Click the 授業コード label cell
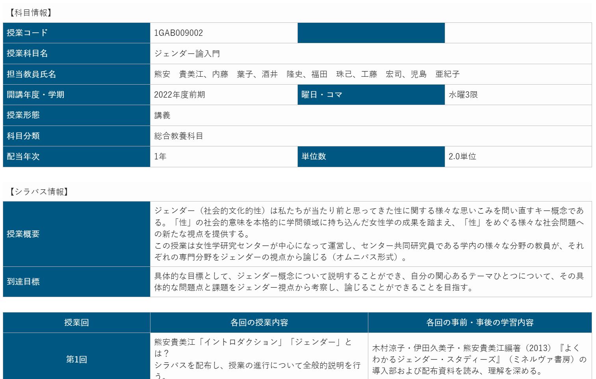Image resolution: width=596 pixels, height=379 pixels. tap(76, 33)
